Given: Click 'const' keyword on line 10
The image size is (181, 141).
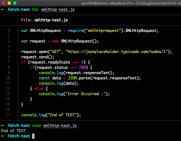Looking at the screenshot, I should [44, 78].
